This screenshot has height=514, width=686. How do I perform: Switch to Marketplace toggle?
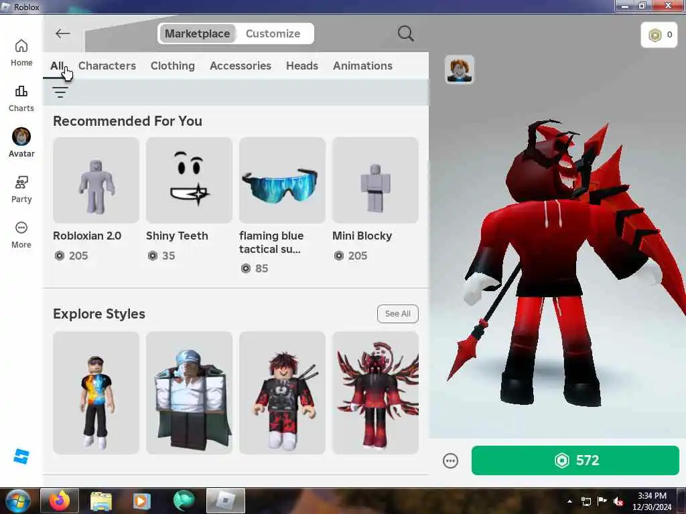pyautogui.click(x=198, y=33)
